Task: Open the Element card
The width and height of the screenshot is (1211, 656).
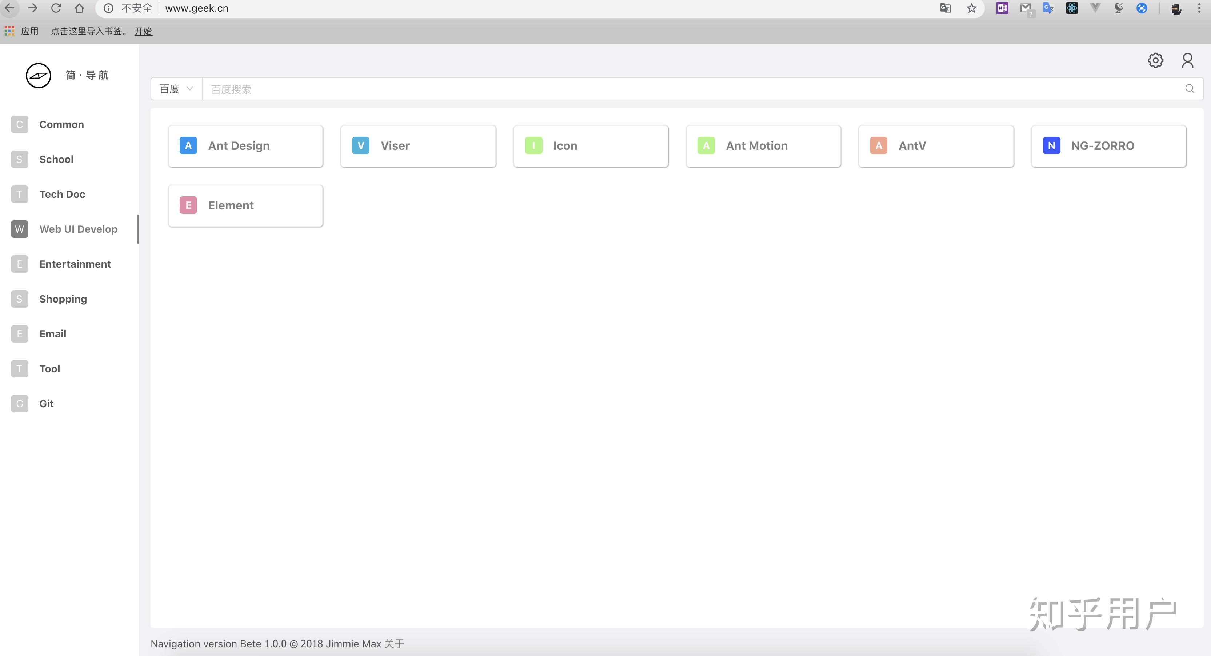Action: click(x=245, y=206)
